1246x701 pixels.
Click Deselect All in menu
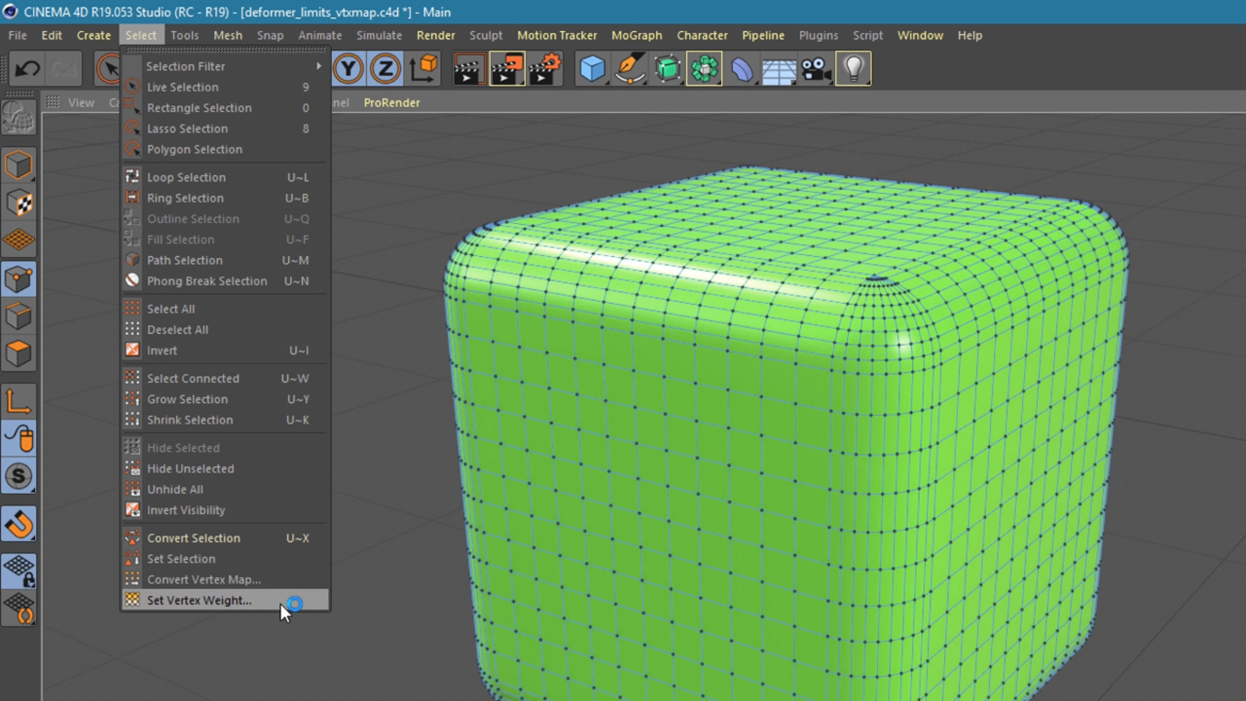tap(226, 329)
